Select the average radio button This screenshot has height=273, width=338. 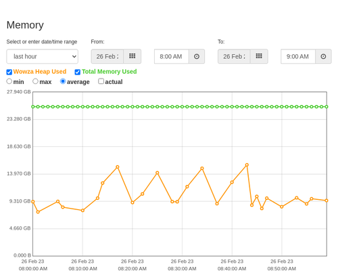(x=63, y=81)
